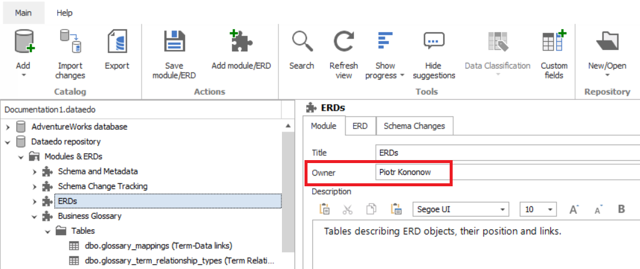Switch to the Help ribbon tab
Screen dimensions: 640x269
coord(64,12)
